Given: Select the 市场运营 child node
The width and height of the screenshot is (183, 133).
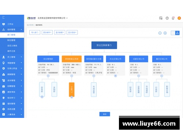Looking at the screenshot, I should click(94, 90).
